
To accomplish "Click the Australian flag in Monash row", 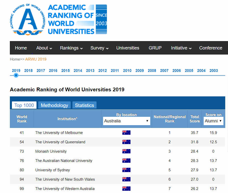I will [x=126, y=151].
